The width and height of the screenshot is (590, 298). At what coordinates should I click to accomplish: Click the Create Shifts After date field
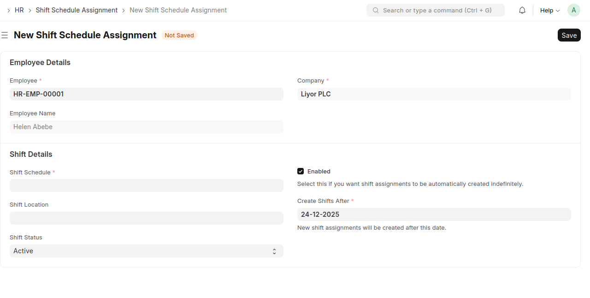click(434, 215)
